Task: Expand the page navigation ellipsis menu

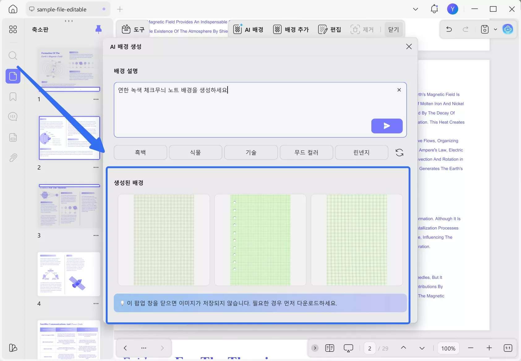Action: click(143, 348)
